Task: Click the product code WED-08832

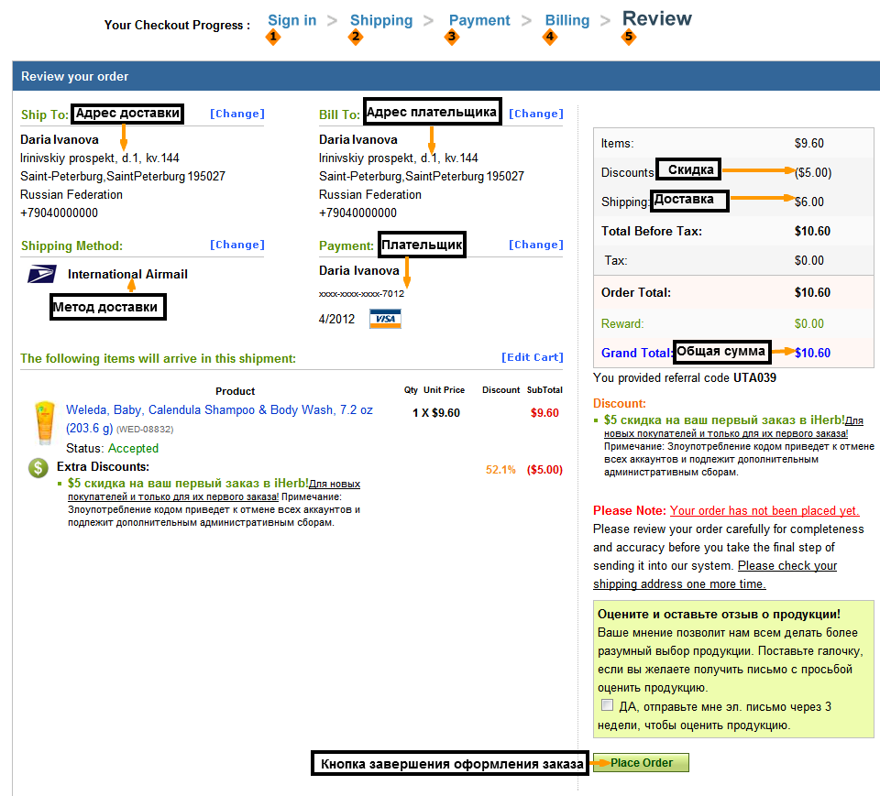Action: click(145, 429)
